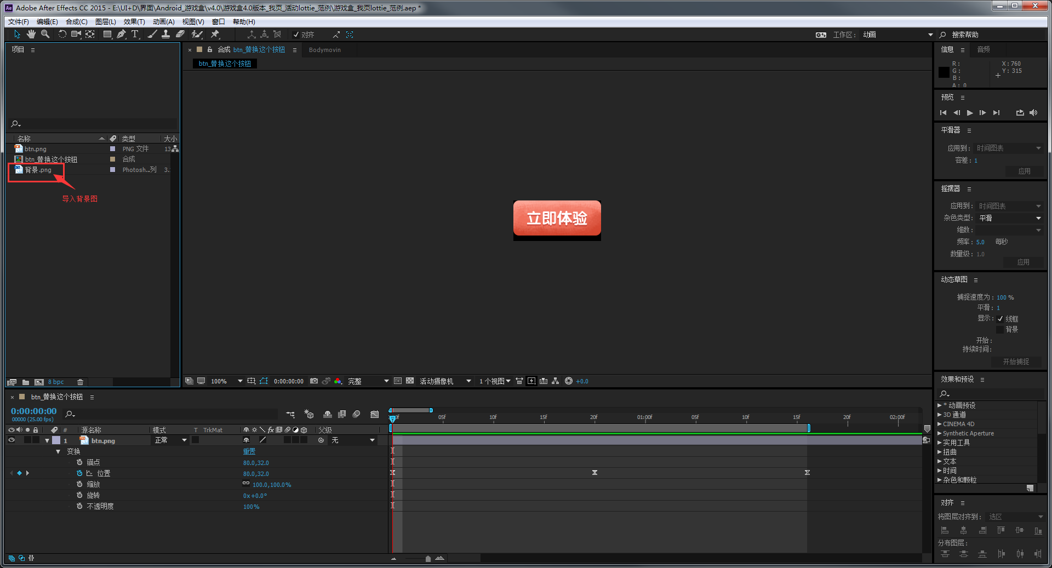Select the Selection arrow tool
This screenshot has width=1052, height=568.
coord(17,35)
